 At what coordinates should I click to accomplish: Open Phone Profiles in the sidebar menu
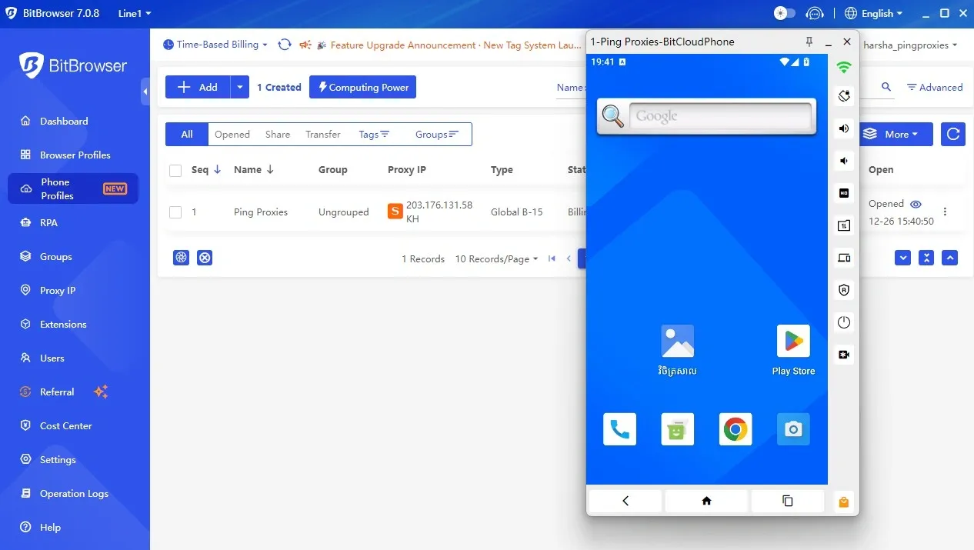pyautogui.click(x=55, y=188)
